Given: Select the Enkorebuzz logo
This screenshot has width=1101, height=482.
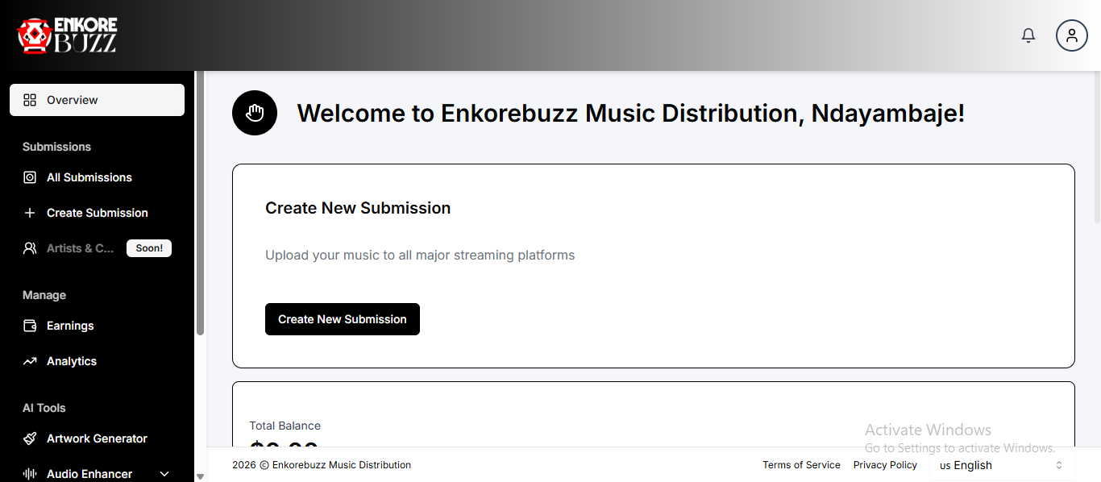Looking at the screenshot, I should [x=64, y=35].
